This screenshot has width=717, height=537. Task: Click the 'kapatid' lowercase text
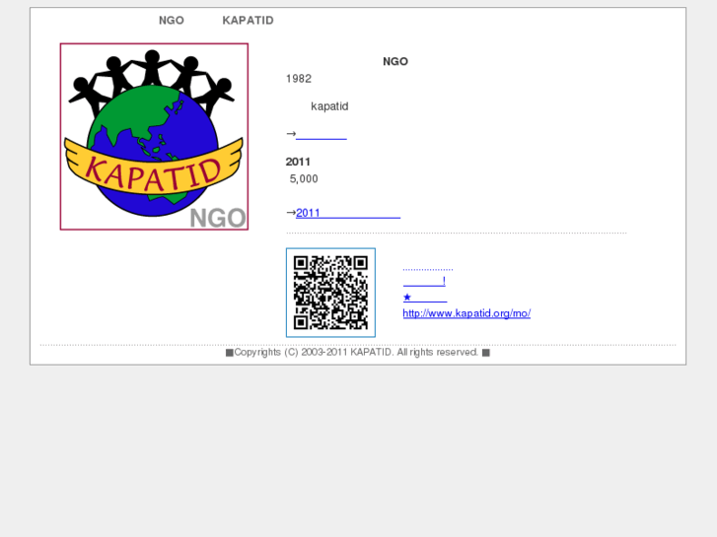329,106
